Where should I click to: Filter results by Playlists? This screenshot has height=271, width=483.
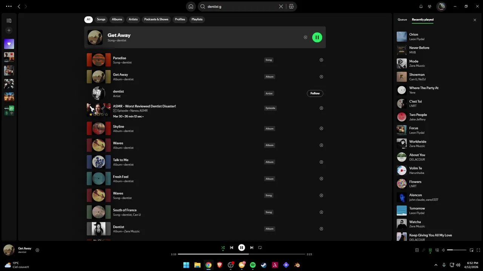pos(197,20)
